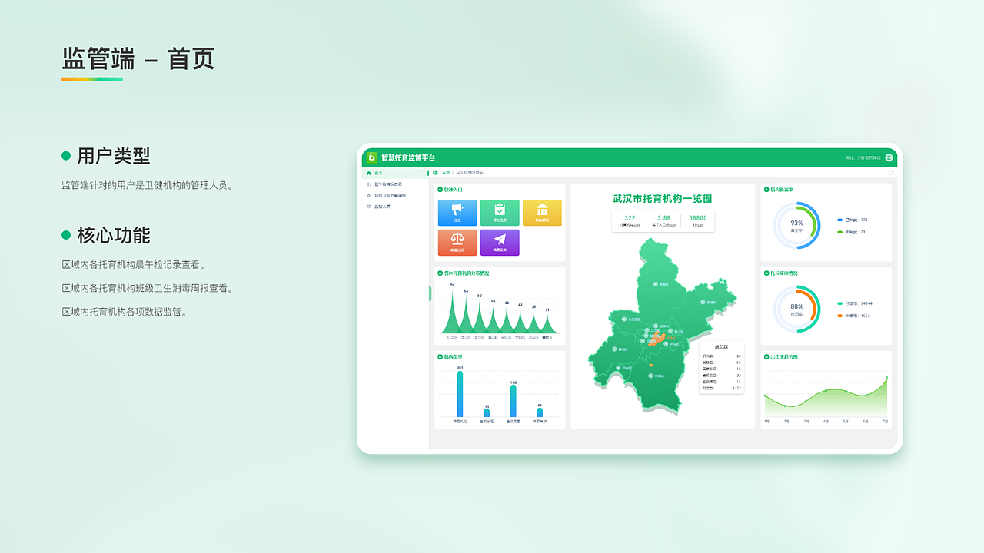Toggle the teal legend entry 34144
This screenshot has width=984, height=553.
point(855,303)
